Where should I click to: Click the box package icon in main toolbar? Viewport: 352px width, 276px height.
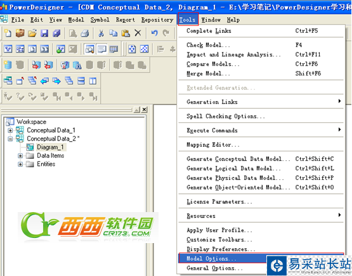click(20, 33)
